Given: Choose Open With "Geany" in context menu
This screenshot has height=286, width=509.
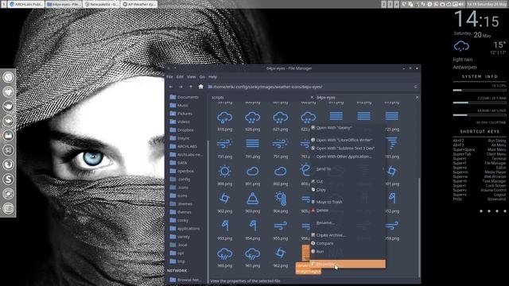Looking at the screenshot, I should (348, 128).
